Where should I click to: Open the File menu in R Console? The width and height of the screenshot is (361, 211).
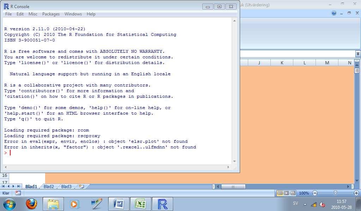pos(8,14)
